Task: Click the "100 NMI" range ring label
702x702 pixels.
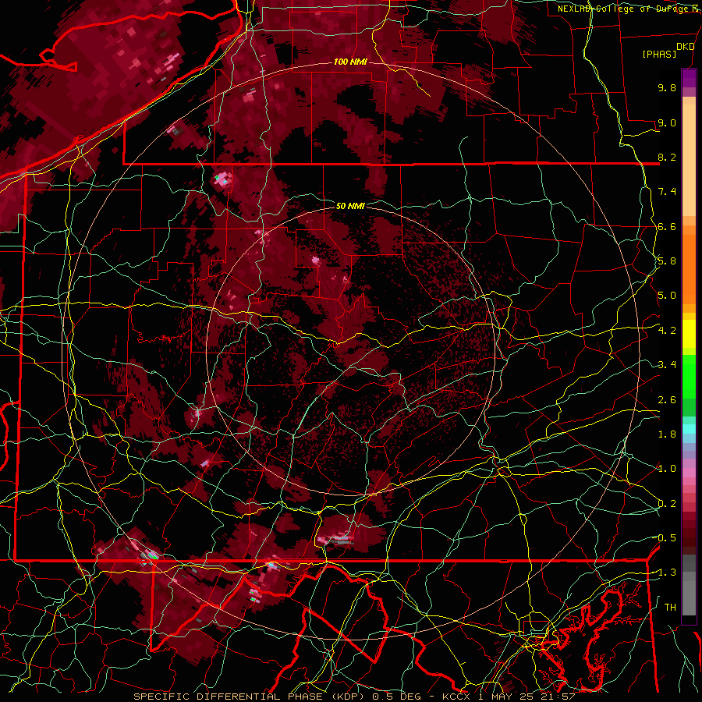Action: point(350,62)
